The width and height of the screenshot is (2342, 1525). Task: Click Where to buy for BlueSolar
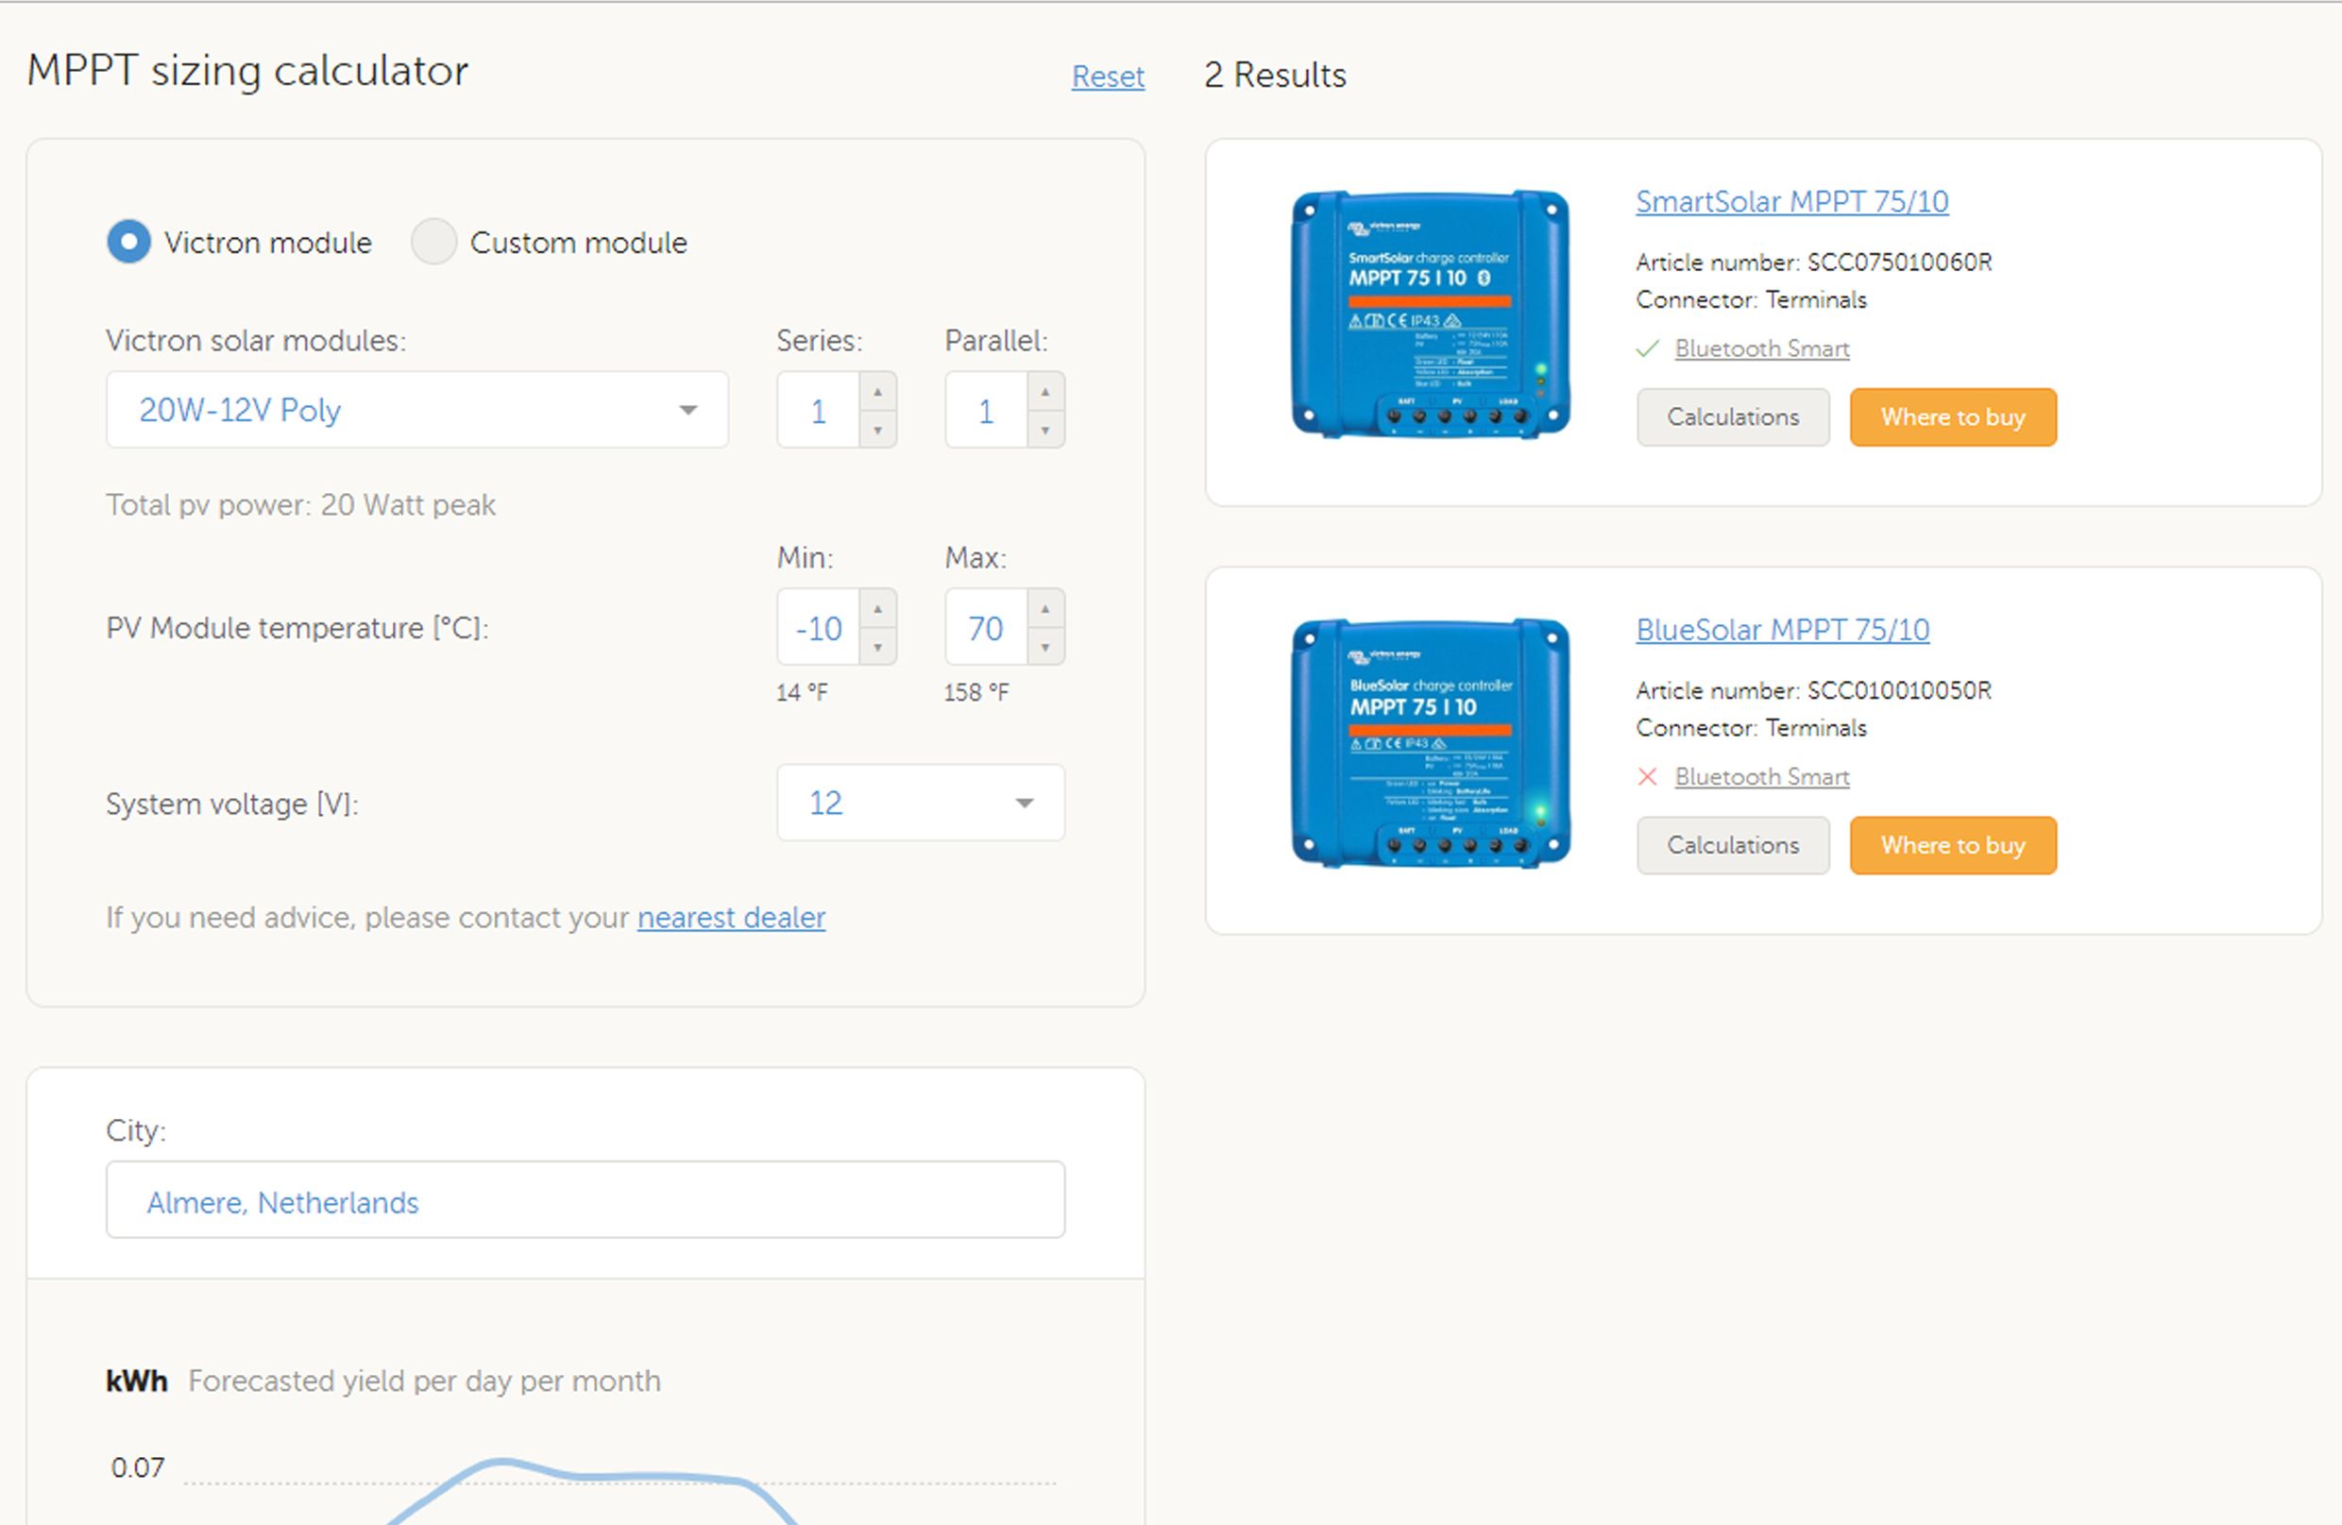(1953, 845)
